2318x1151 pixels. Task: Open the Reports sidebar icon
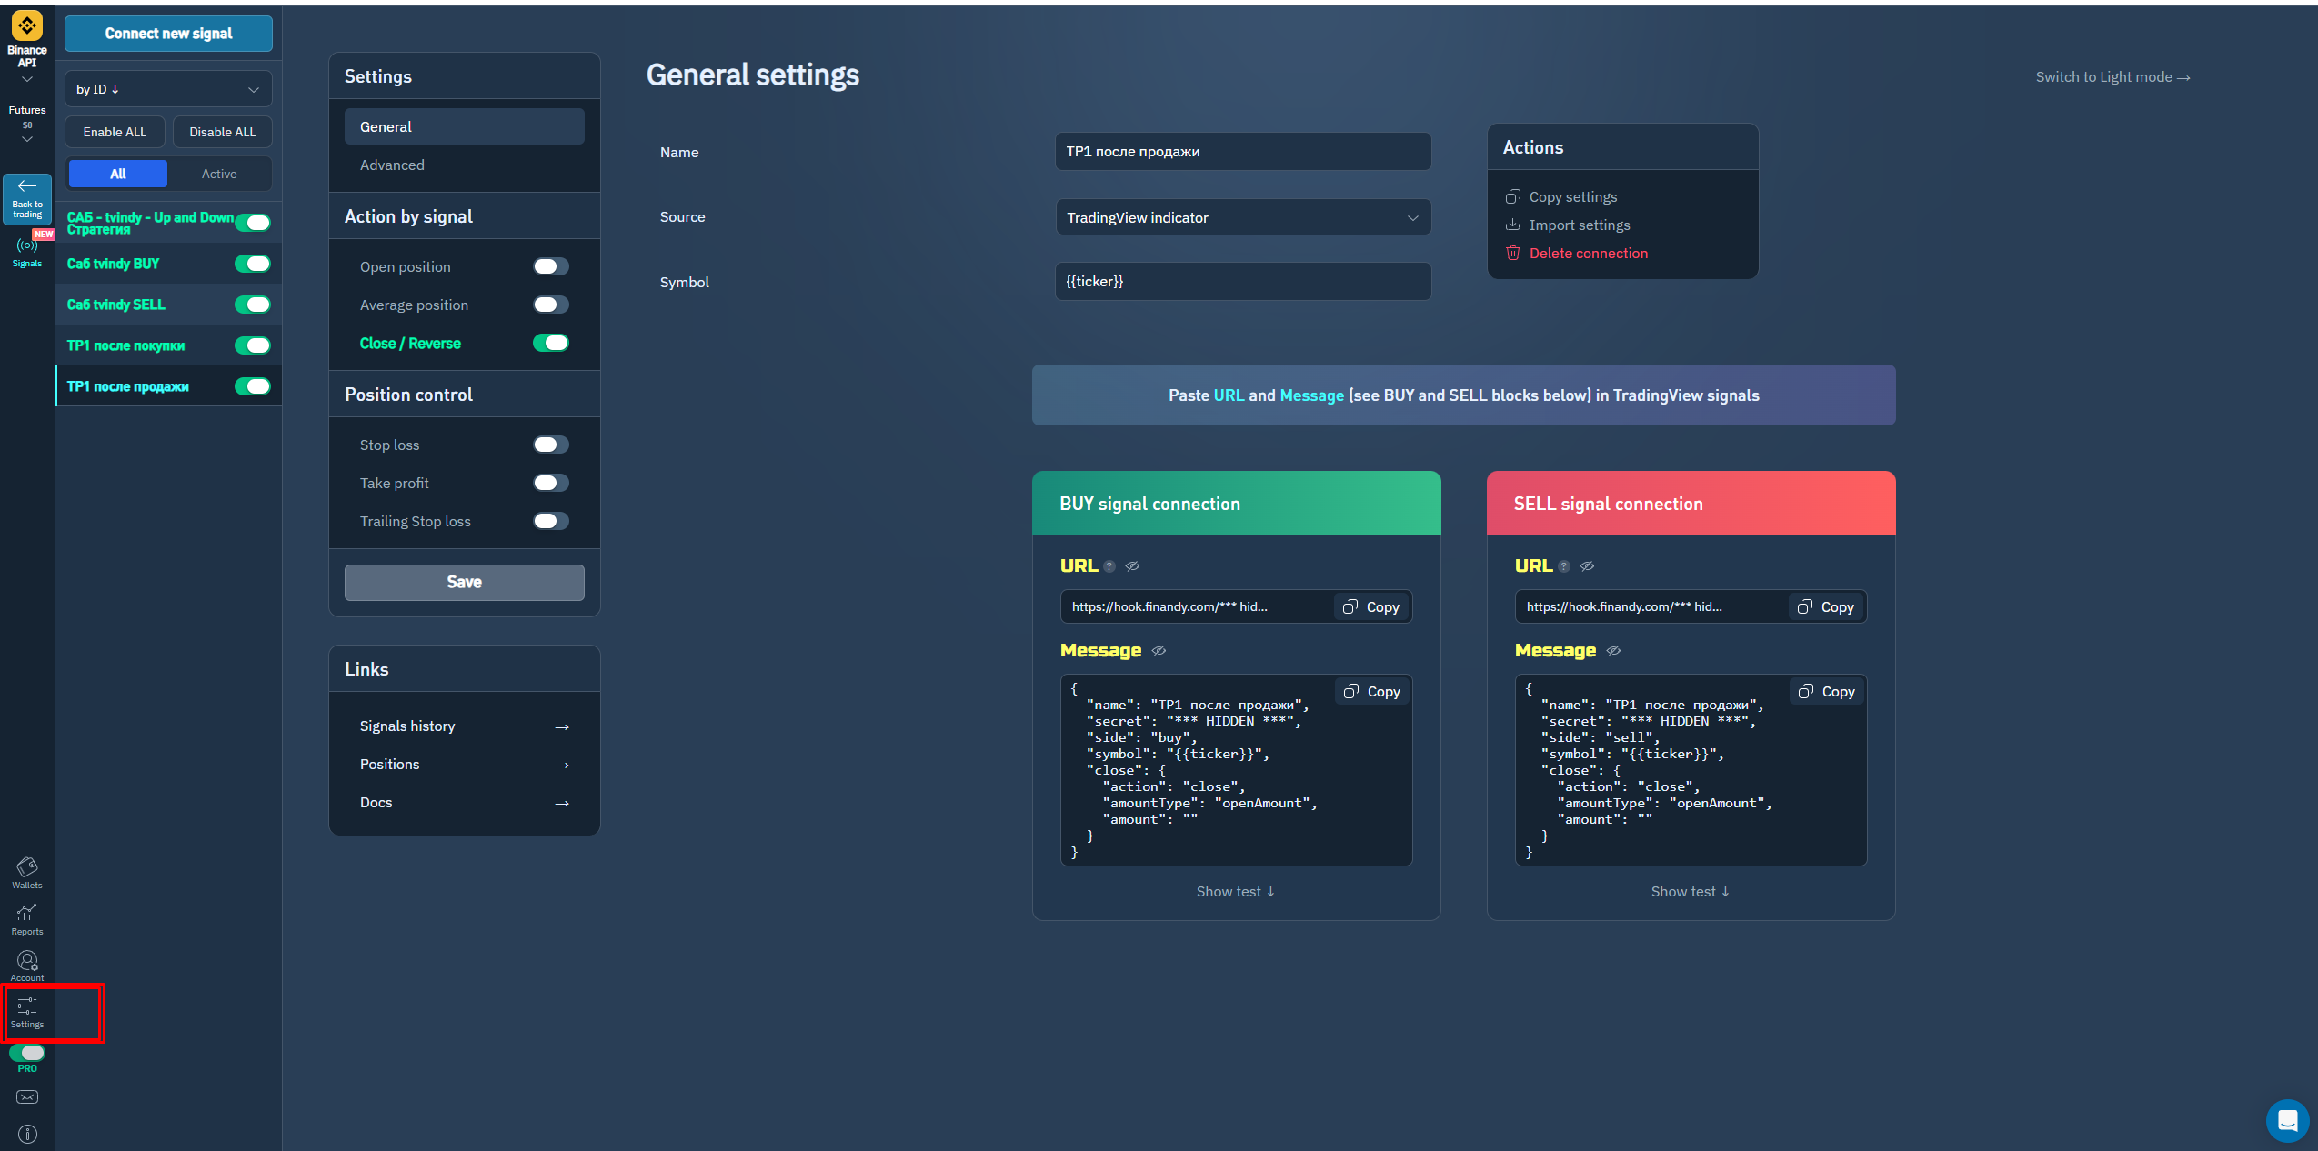[27, 913]
